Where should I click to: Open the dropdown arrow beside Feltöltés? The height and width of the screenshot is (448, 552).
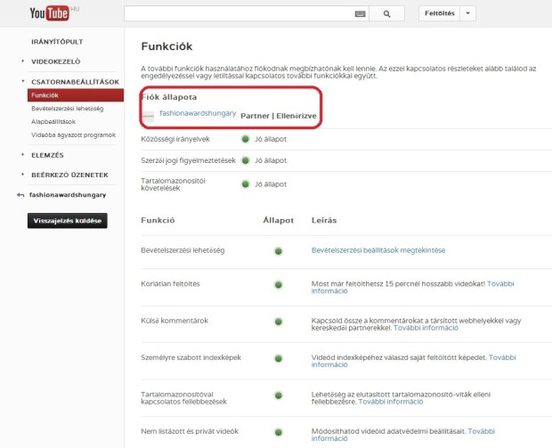pos(467,13)
